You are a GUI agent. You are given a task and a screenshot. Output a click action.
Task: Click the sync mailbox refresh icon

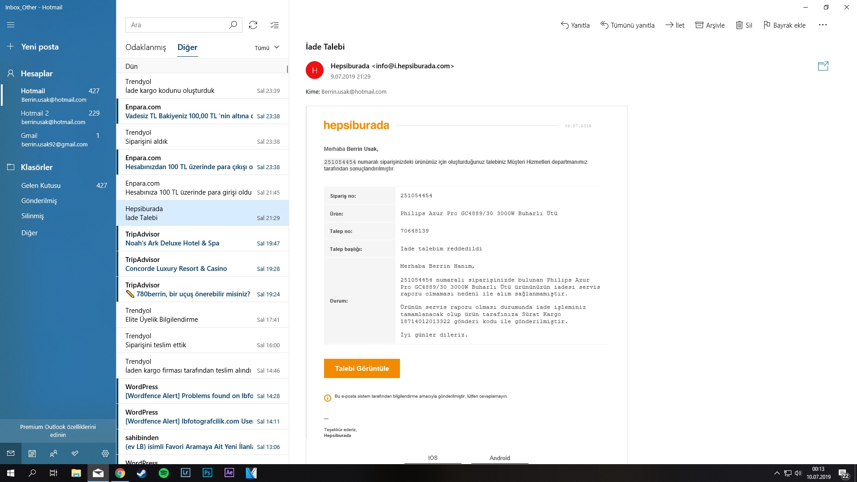coord(253,25)
